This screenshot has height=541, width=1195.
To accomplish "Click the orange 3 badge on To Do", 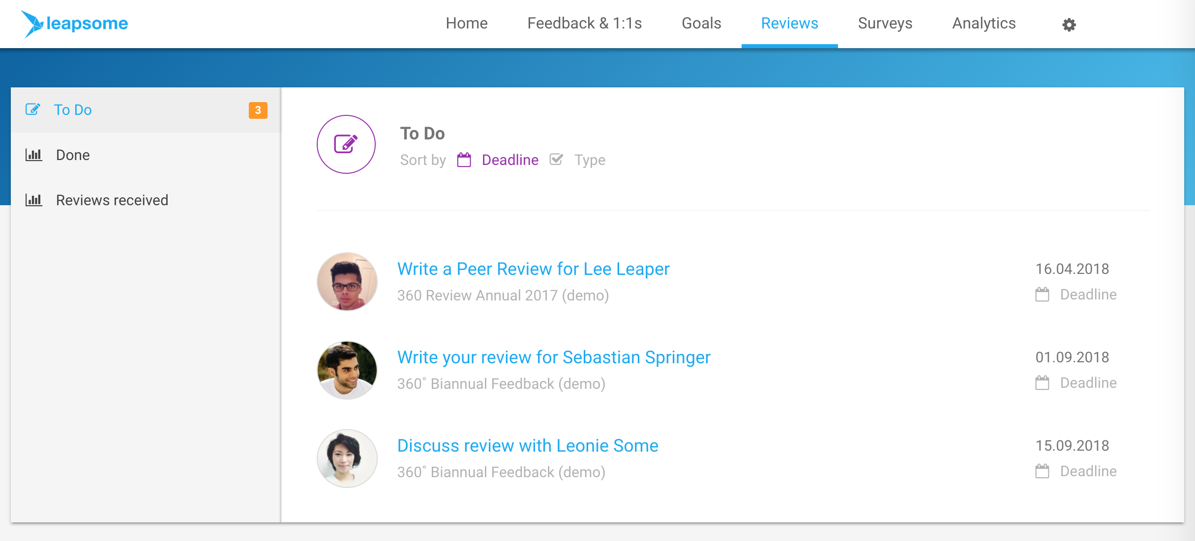I will pos(258,110).
